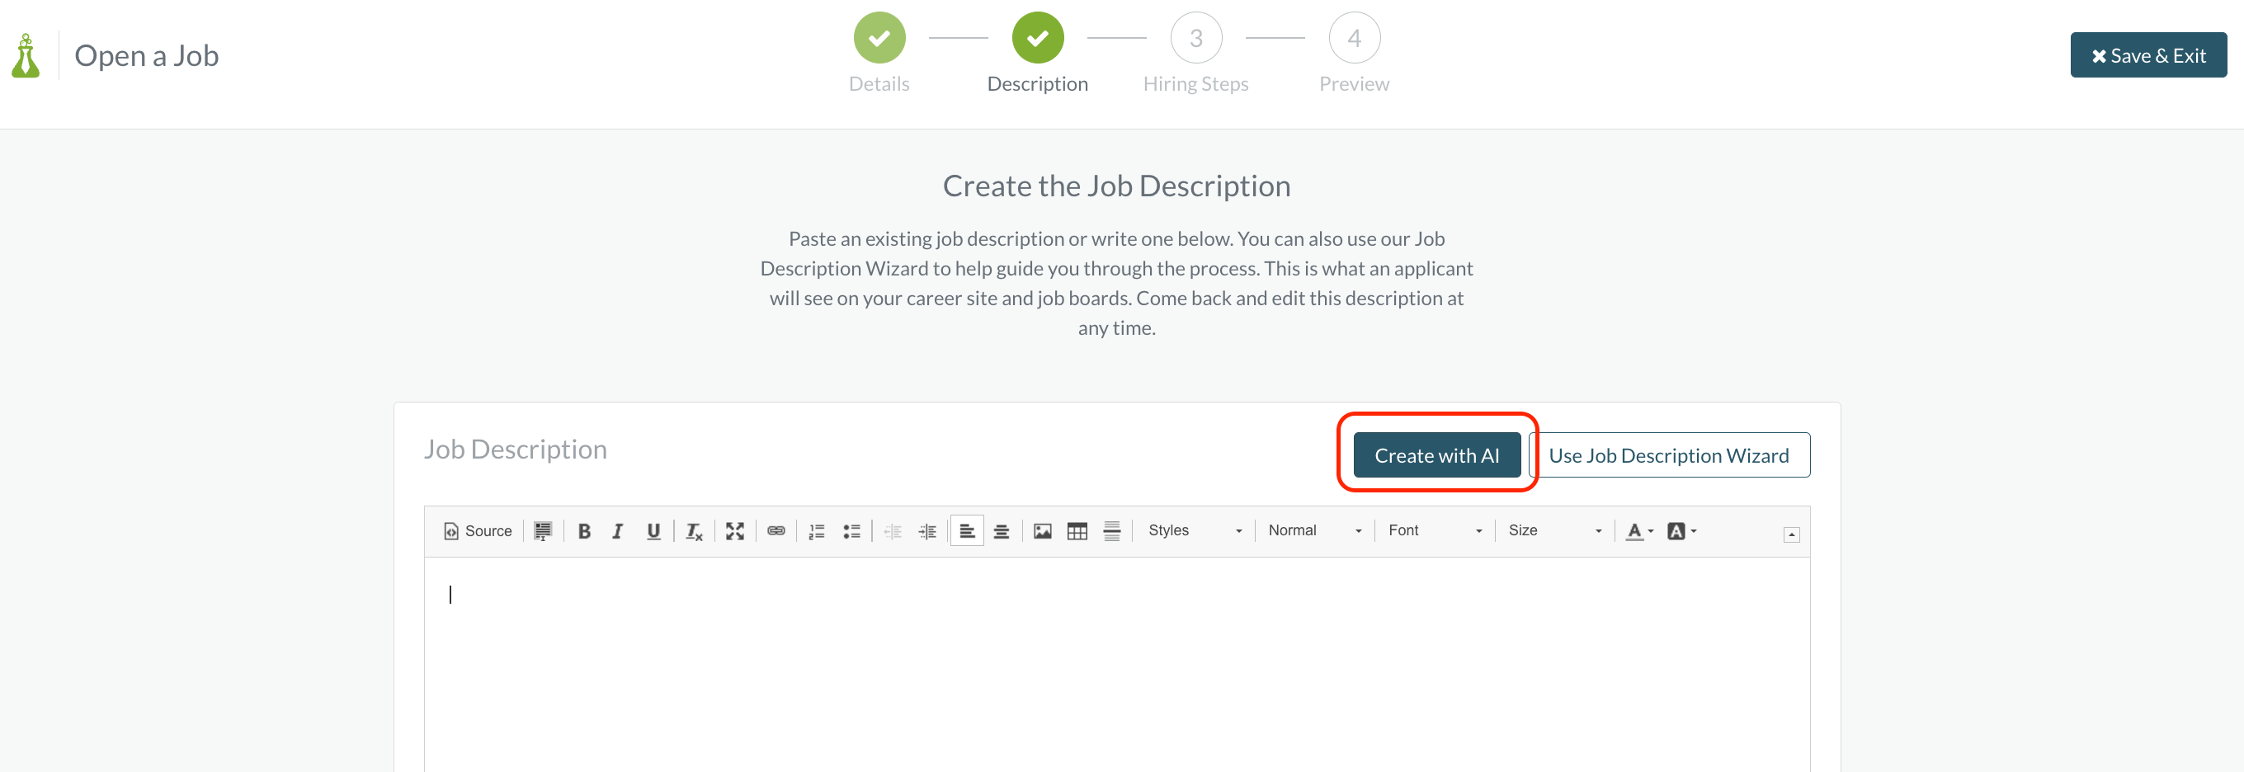Return to the Details step
Image resolution: width=2244 pixels, height=772 pixels.
(879, 37)
